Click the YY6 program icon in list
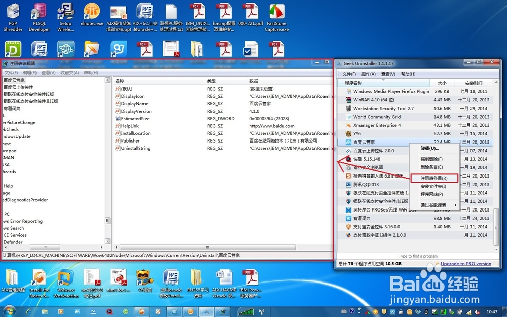 [x=348, y=133]
